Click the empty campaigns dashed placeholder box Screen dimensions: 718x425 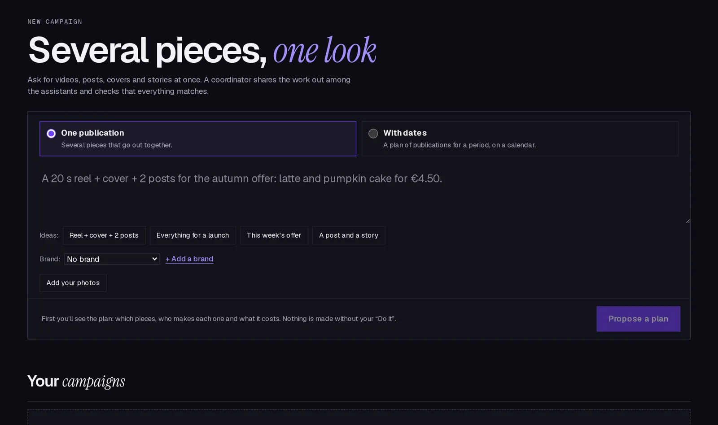click(x=359, y=417)
